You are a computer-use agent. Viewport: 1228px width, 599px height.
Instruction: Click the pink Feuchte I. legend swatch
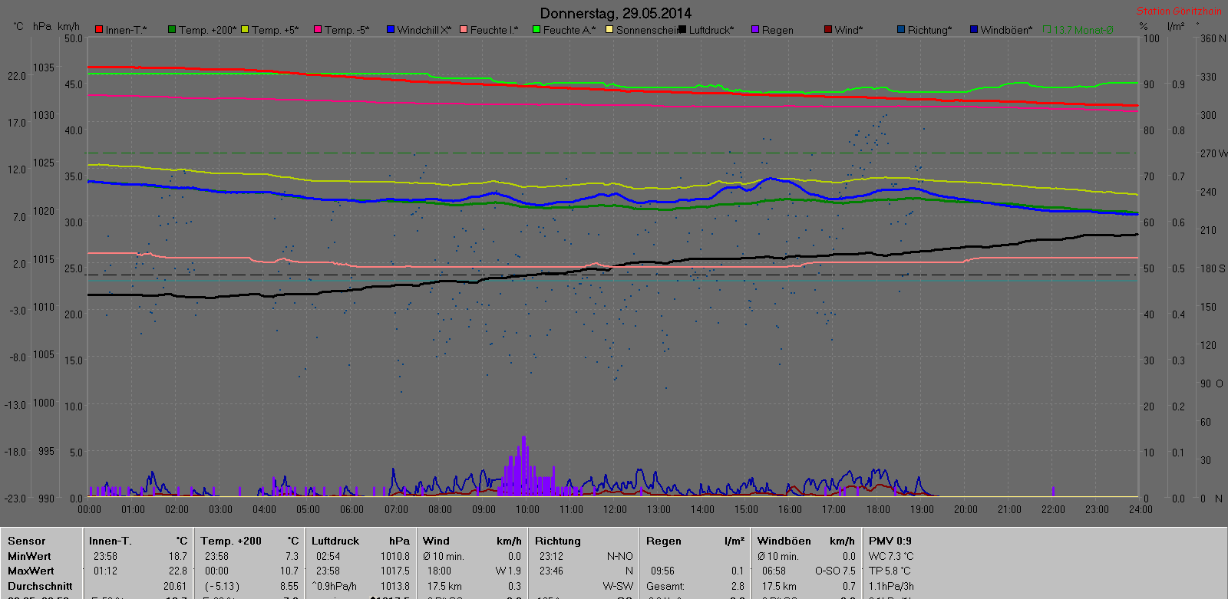click(464, 30)
